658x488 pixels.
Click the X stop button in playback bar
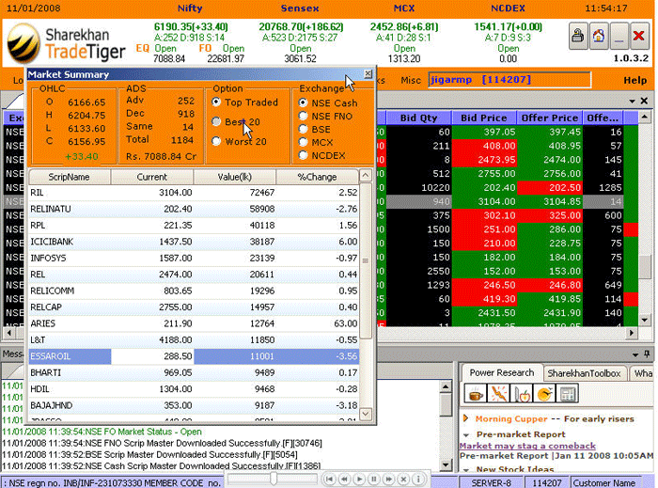pyautogui.click(x=403, y=479)
